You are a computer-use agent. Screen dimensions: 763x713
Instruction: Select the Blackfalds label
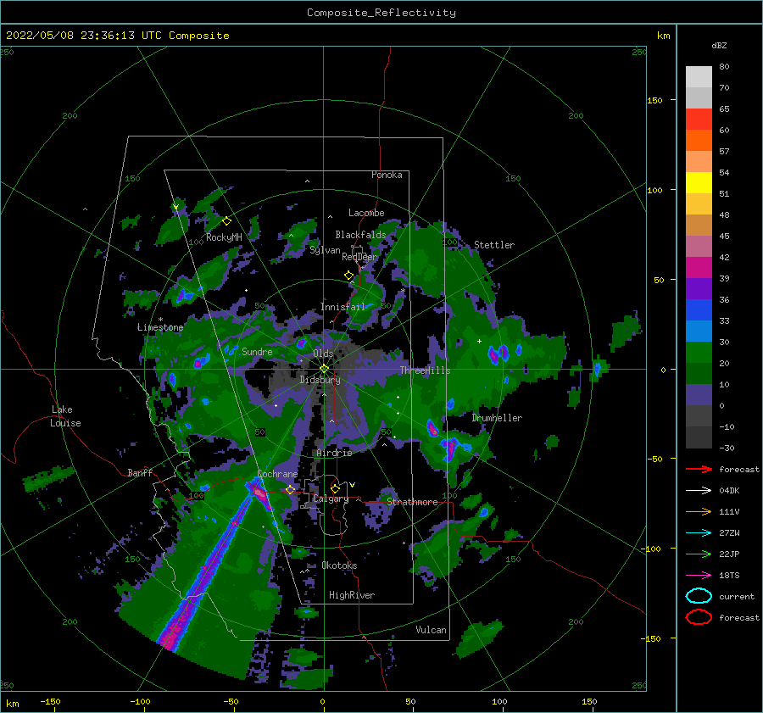[x=360, y=235]
